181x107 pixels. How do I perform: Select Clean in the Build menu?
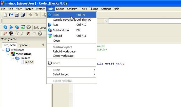pyautogui.click(x=72, y=41)
